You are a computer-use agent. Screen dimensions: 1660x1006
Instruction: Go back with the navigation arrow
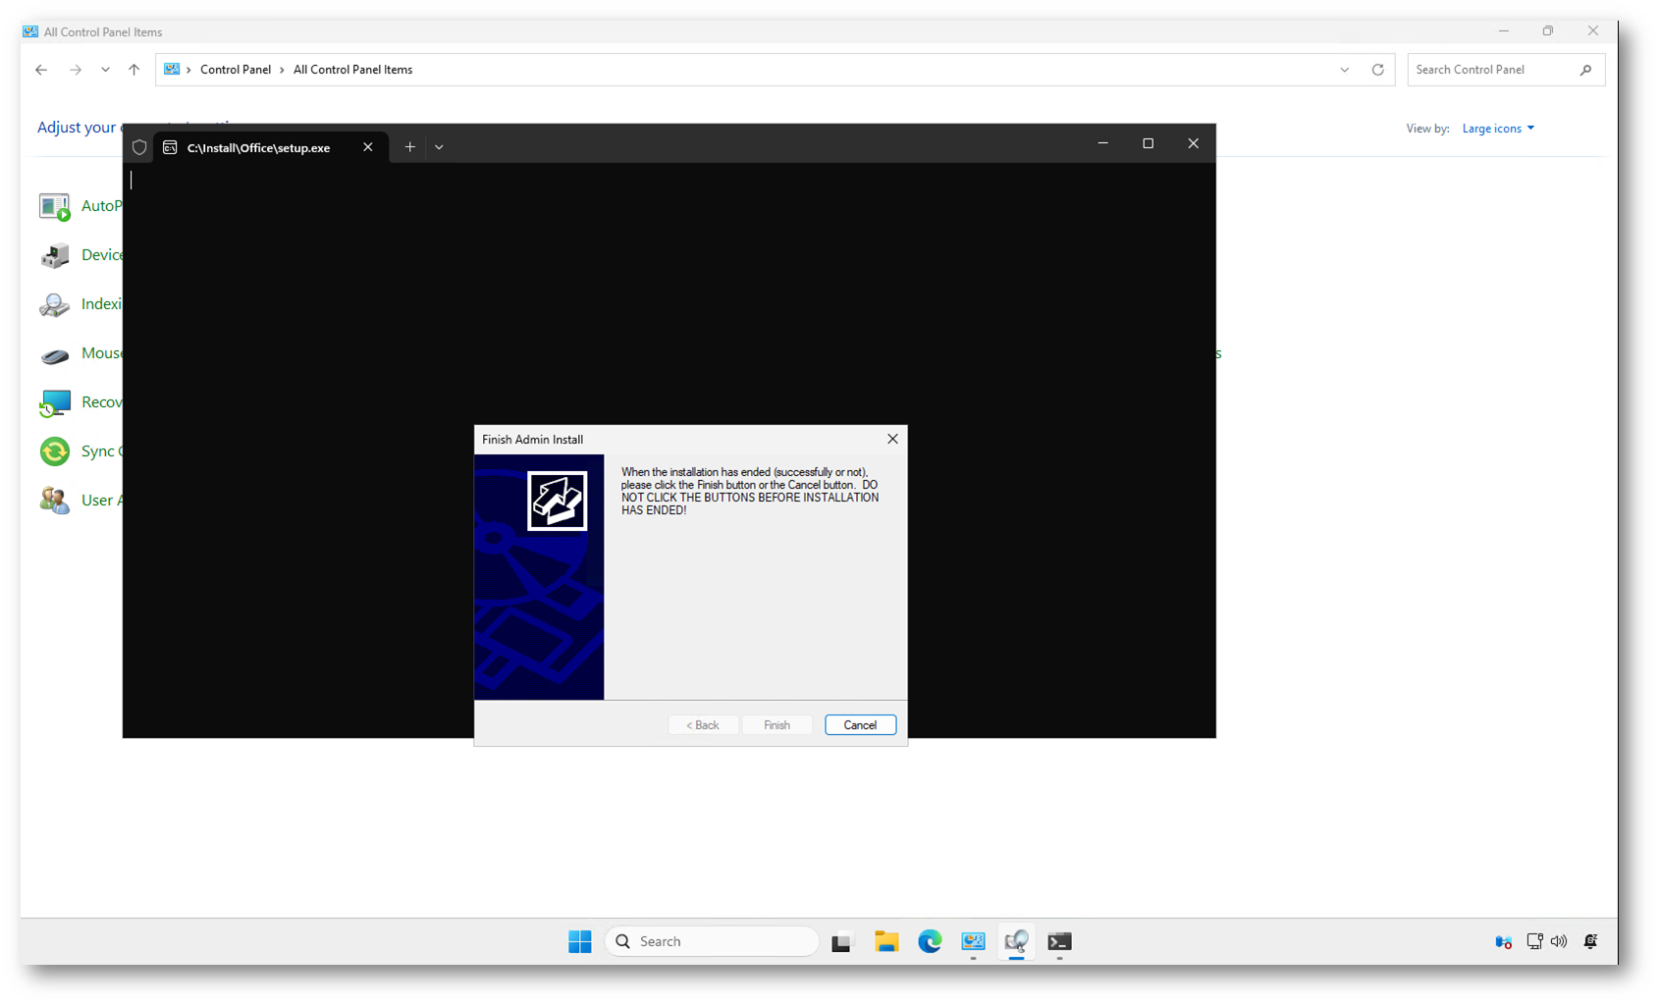click(x=41, y=70)
